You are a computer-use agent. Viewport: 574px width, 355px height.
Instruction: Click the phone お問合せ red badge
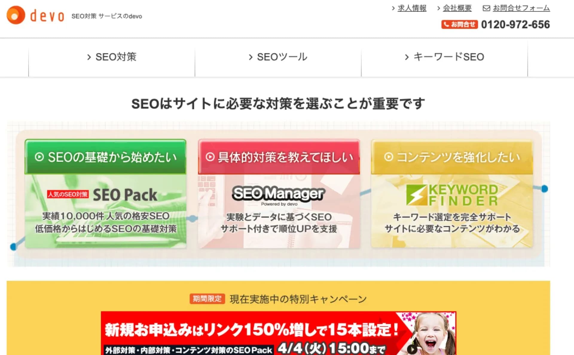click(x=459, y=24)
